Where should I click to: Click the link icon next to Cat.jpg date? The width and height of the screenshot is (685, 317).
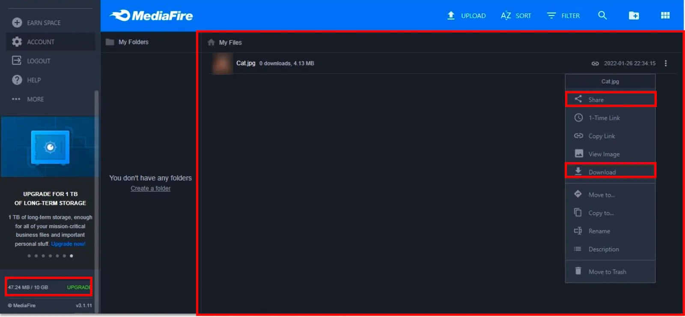595,63
